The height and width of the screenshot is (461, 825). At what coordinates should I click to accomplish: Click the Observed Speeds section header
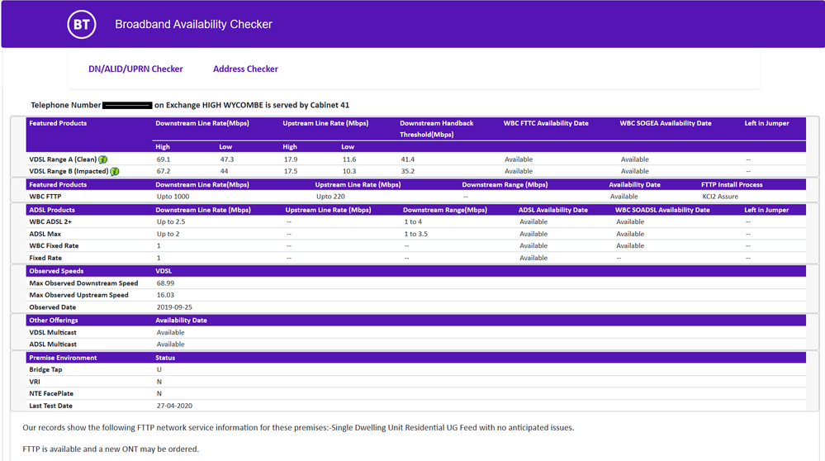[x=56, y=271]
